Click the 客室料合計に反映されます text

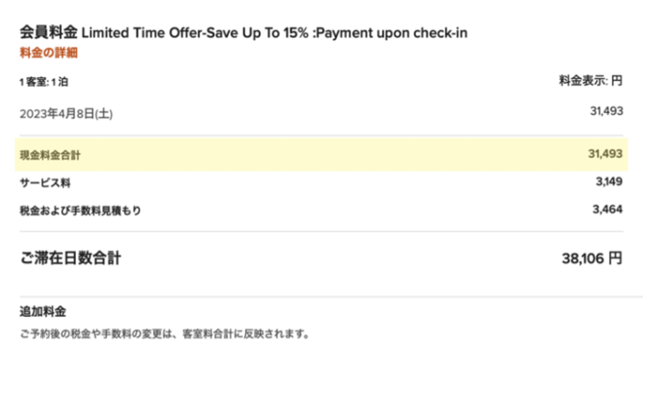(246, 334)
